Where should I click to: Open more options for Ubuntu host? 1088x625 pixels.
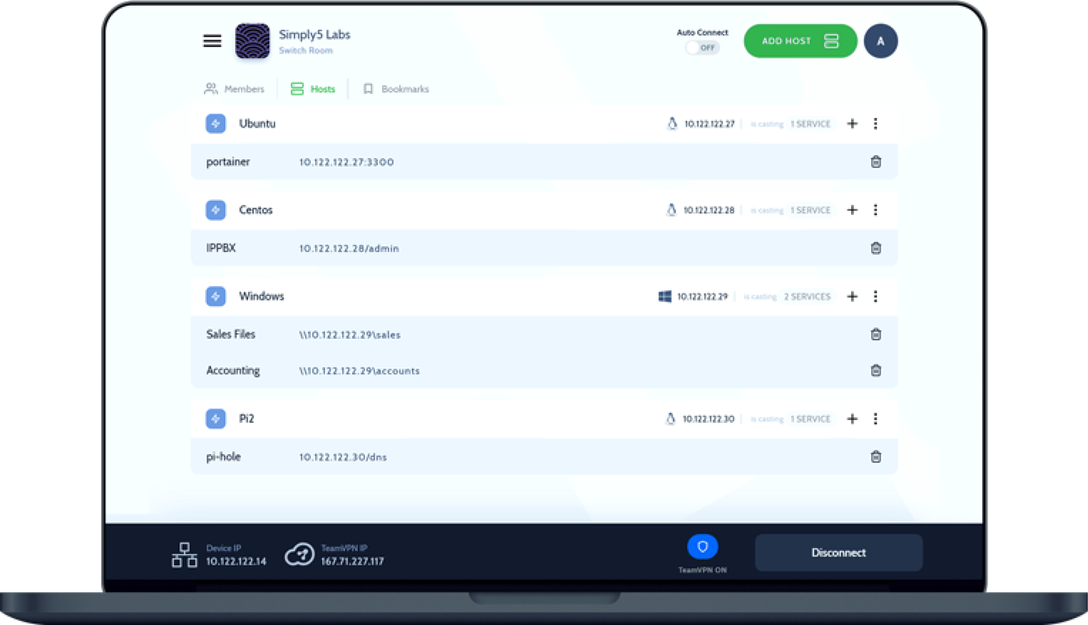coord(875,124)
